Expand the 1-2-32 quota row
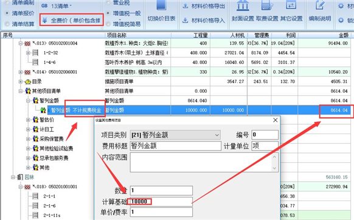This screenshot has height=220, width=354. (28, 52)
